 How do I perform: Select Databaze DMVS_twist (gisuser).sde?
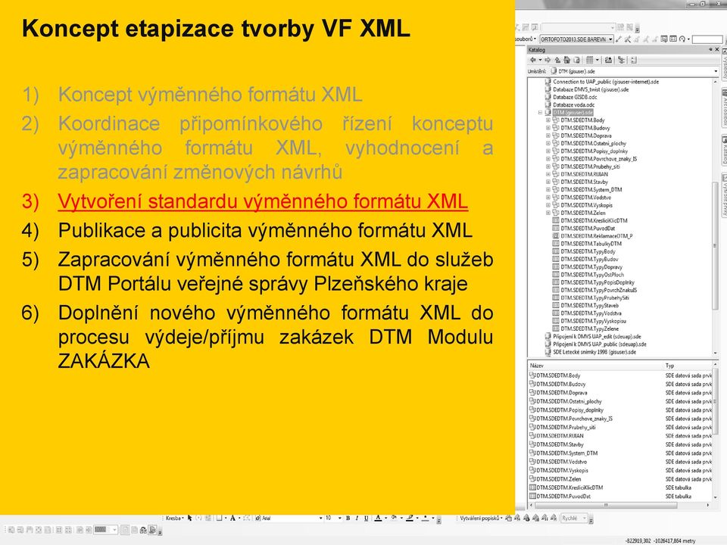point(591,89)
